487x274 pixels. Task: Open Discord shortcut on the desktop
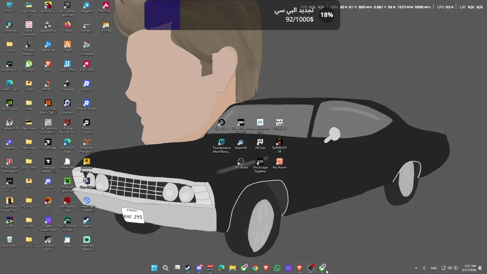point(48,183)
